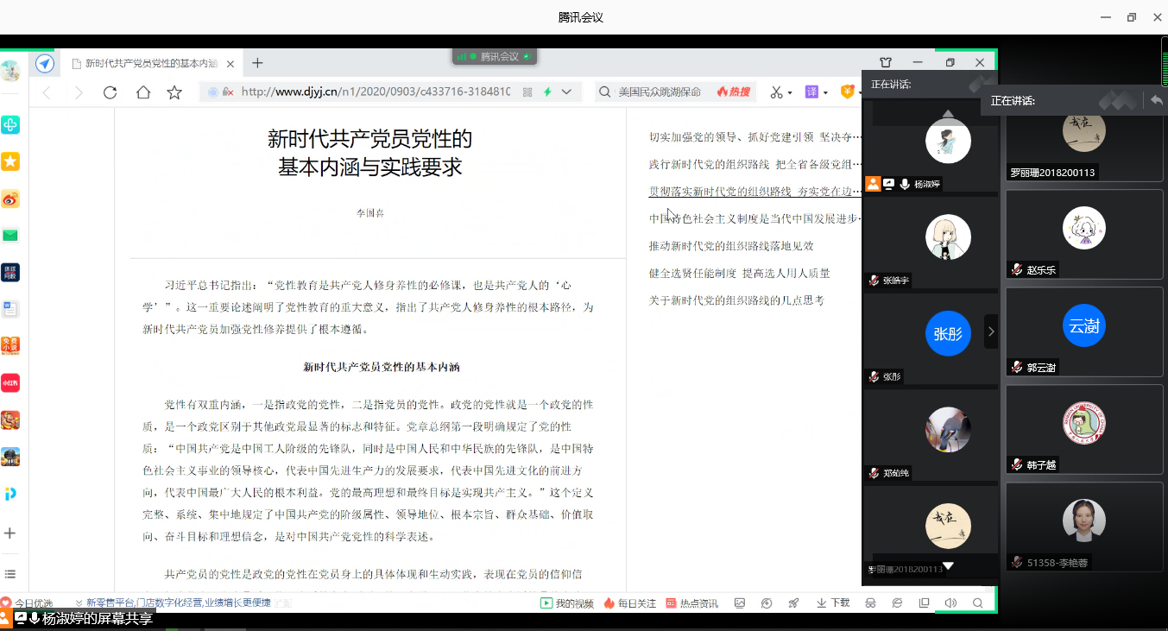This screenshot has width=1168, height=631.
Task: Click the download icon in the status bar
Action: pos(833,603)
